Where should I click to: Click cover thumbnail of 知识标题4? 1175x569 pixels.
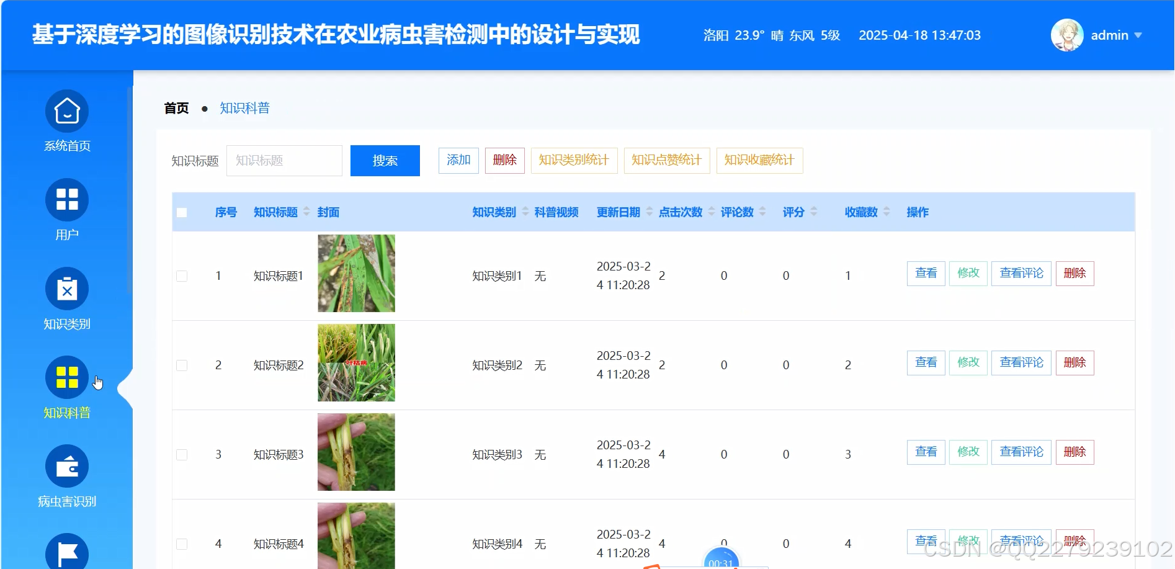click(356, 535)
